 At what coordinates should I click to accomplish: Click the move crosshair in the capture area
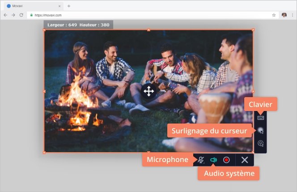pyautogui.click(x=148, y=91)
